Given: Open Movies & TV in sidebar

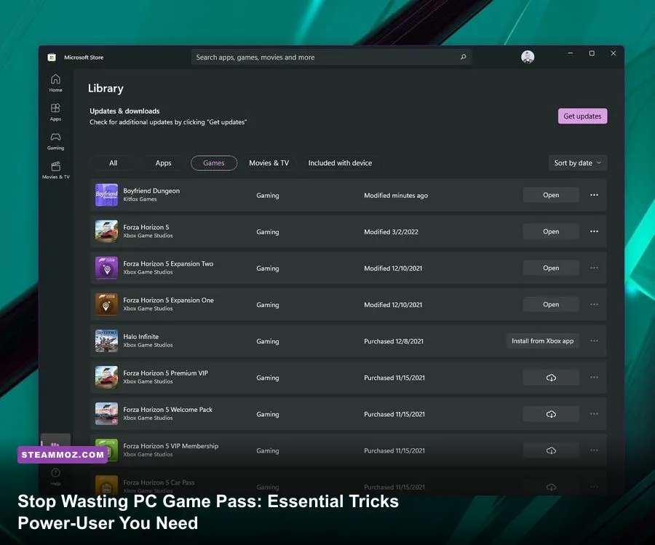Looking at the screenshot, I should pos(55,170).
